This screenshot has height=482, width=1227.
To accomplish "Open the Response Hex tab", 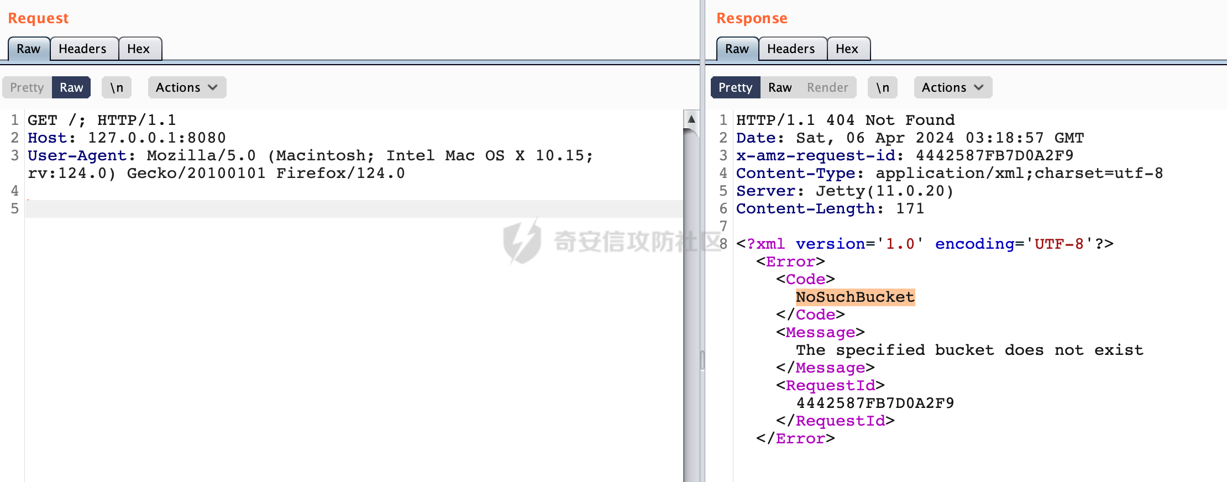I will (847, 49).
